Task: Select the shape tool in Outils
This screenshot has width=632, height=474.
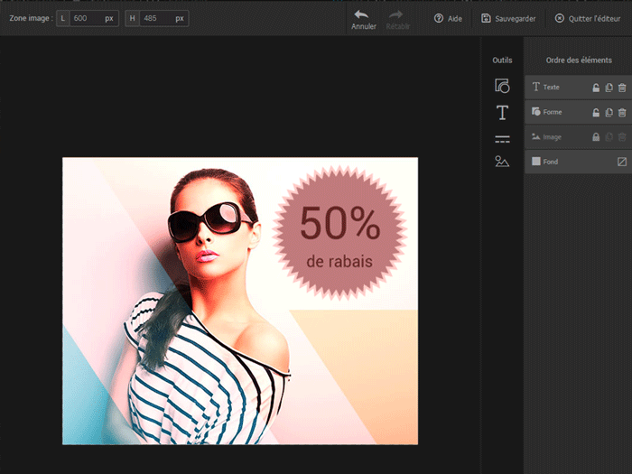Action: (x=502, y=87)
